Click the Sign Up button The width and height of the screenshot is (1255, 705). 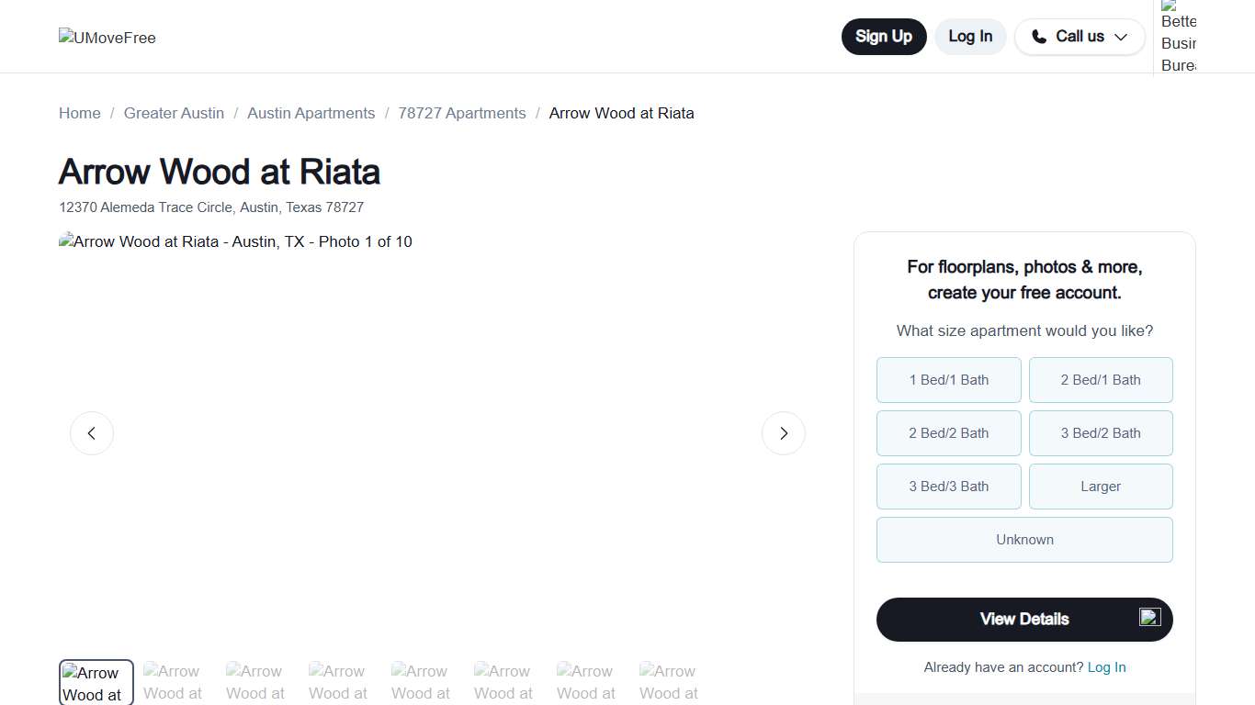(x=883, y=37)
